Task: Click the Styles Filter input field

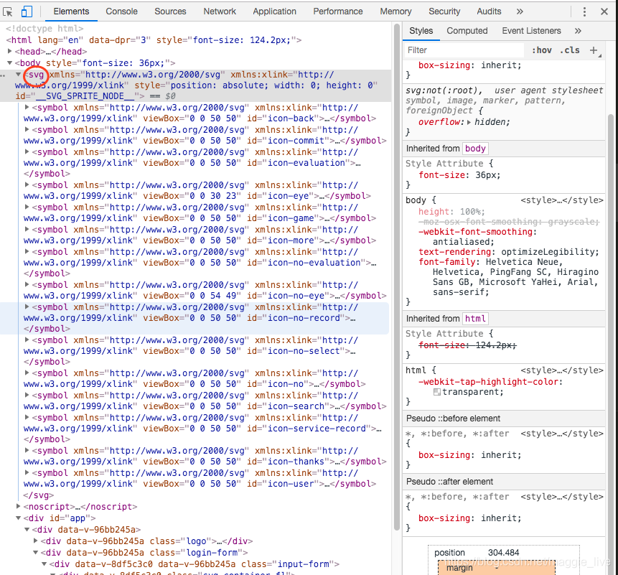Action: [x=464, y=50]
